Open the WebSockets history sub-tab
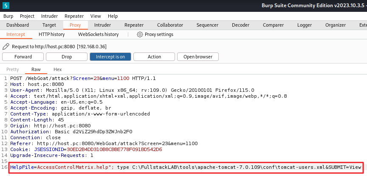This screenshot has width=367, height=176. (x=98, y=35)
